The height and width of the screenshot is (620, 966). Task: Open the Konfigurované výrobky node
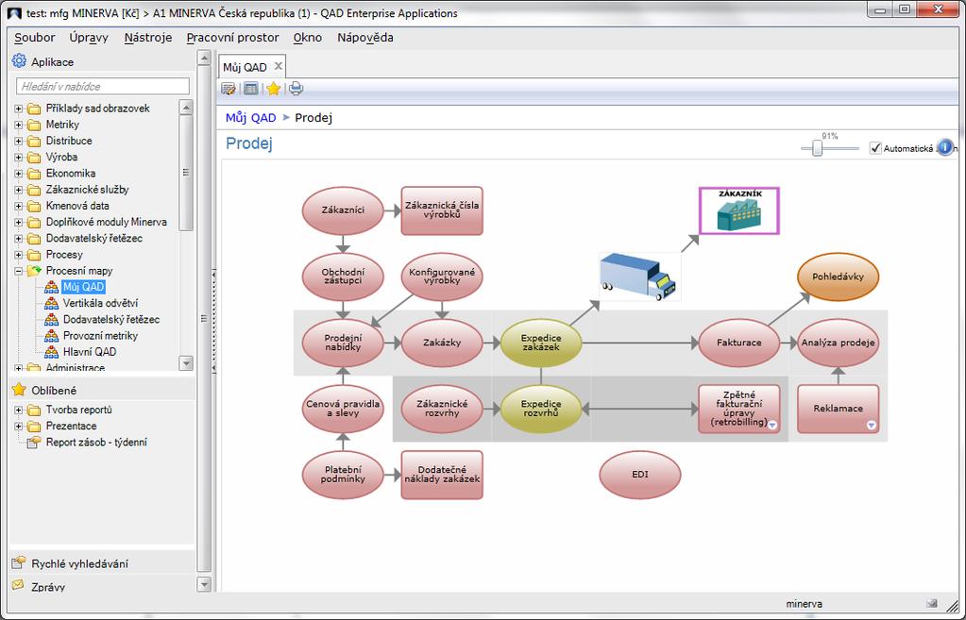(x=442, y=276)
